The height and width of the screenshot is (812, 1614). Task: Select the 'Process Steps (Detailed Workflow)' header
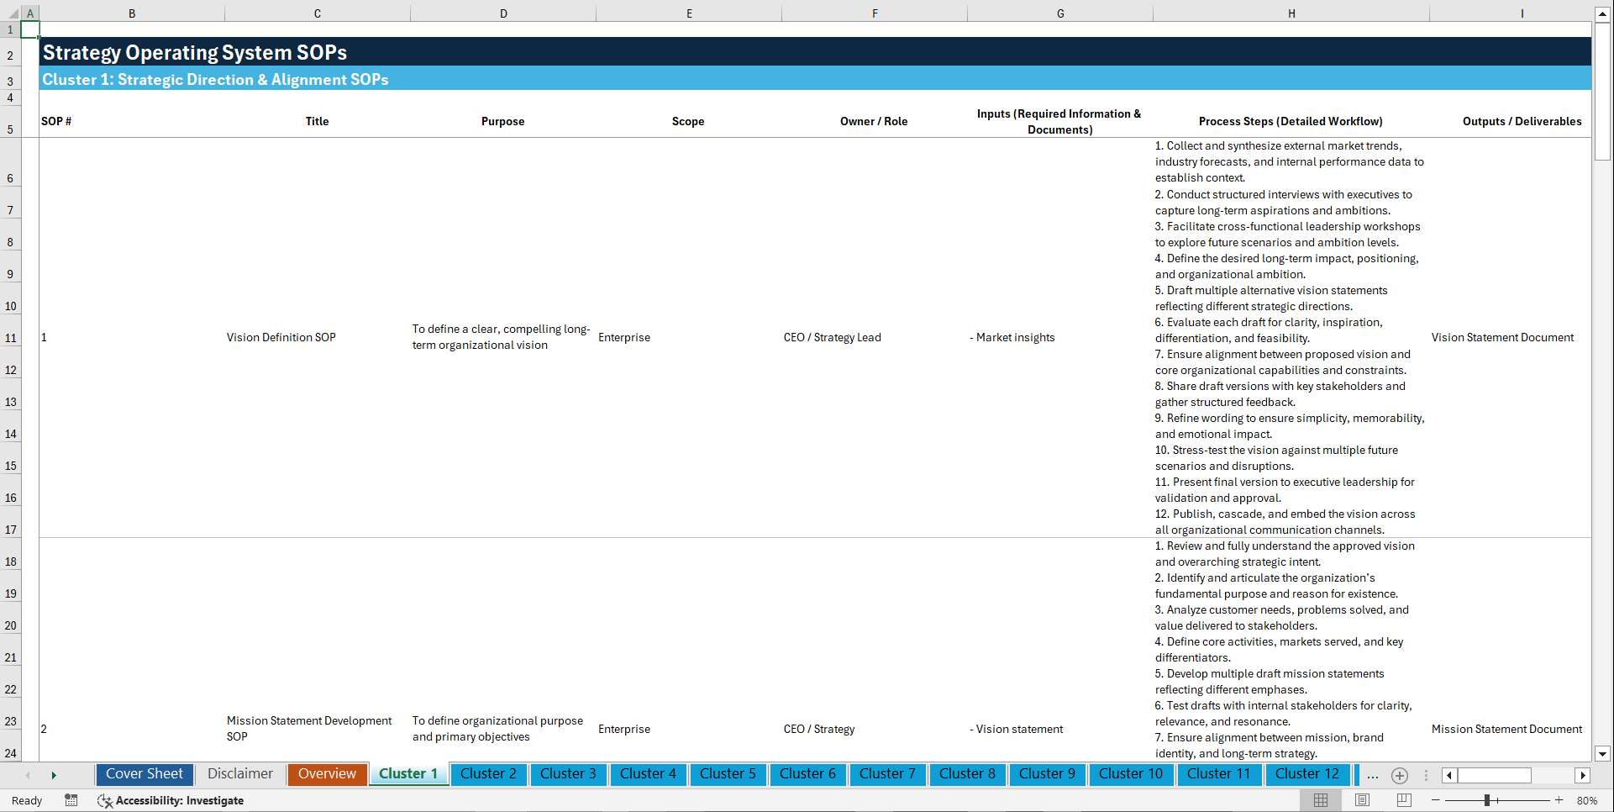1291,121
